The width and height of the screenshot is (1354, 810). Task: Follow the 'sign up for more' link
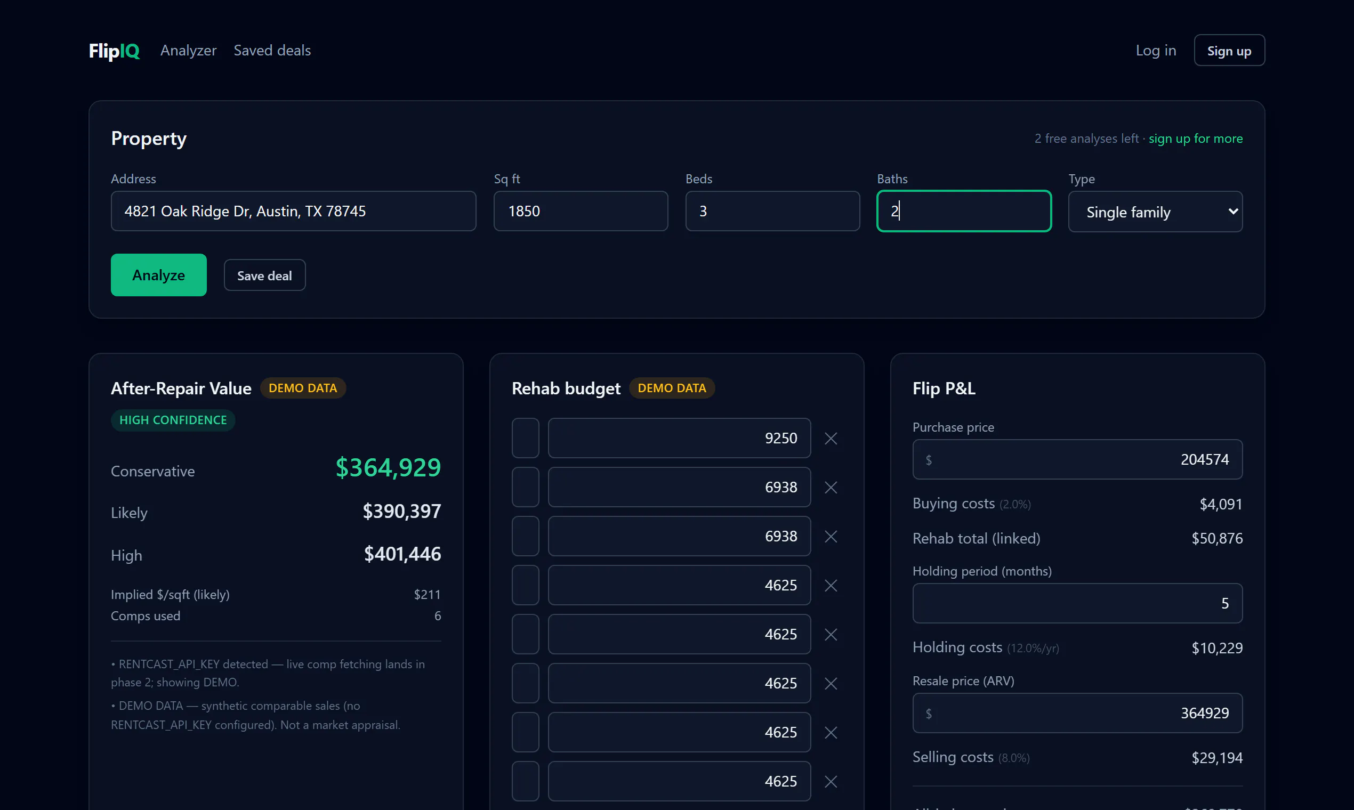point(1196,139)
